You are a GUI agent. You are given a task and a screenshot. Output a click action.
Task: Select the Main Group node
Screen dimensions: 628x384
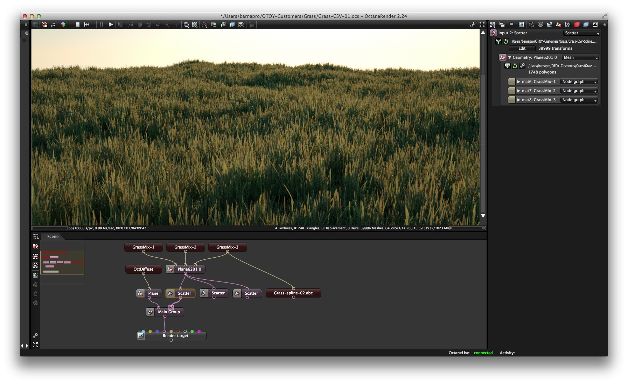pos(165,312)
